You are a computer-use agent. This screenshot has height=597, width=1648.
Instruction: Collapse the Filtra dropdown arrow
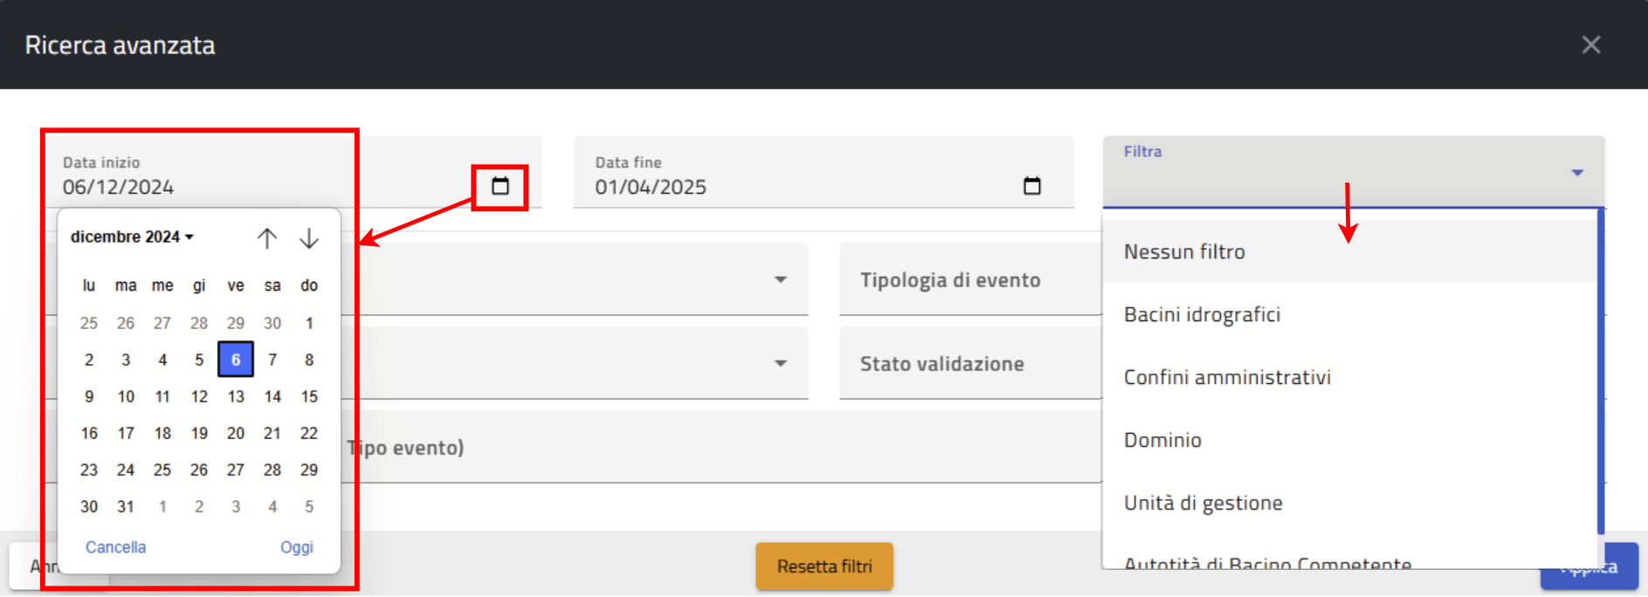pos(1576,173)
